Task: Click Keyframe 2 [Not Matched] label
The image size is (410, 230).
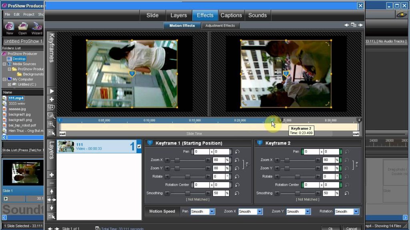Action: pos(307,199)
